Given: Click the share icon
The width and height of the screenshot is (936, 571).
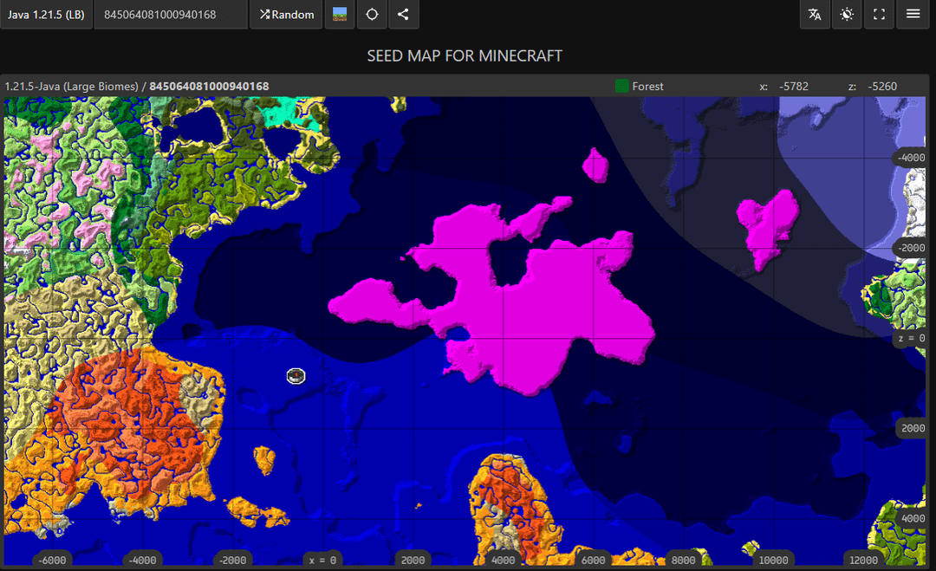Looking at the screenshot, I should 403,15.
